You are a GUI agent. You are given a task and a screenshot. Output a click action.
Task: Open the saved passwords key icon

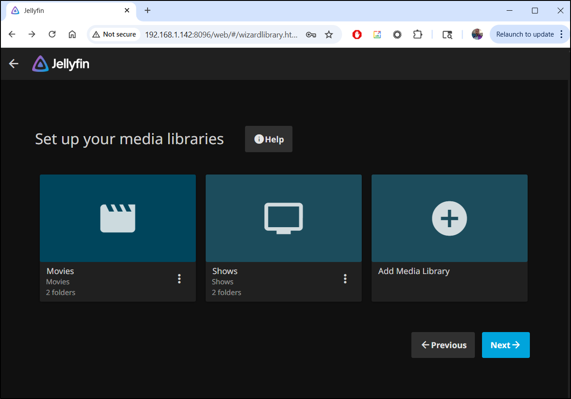(311, 34)
